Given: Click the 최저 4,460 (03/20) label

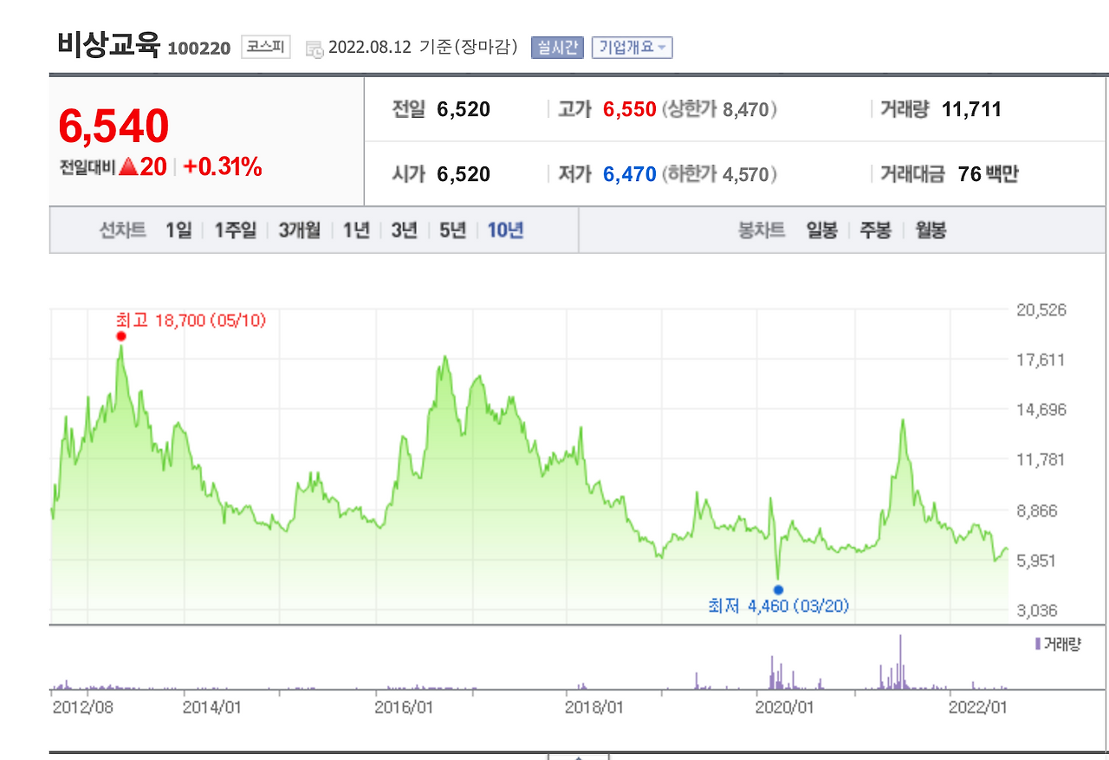Looking at the screenshot, I should point(778,606).
